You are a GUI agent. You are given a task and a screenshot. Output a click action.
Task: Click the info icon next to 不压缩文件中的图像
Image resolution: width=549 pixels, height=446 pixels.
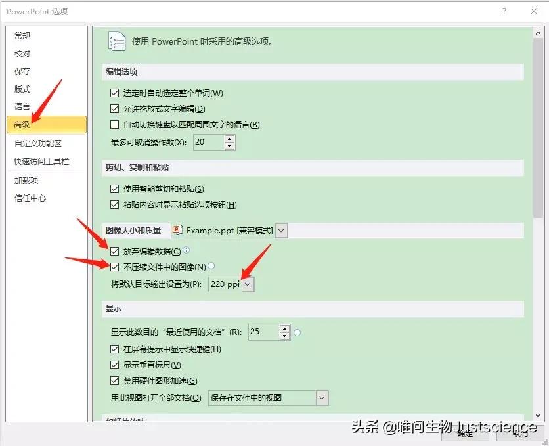tap(211, 267)
